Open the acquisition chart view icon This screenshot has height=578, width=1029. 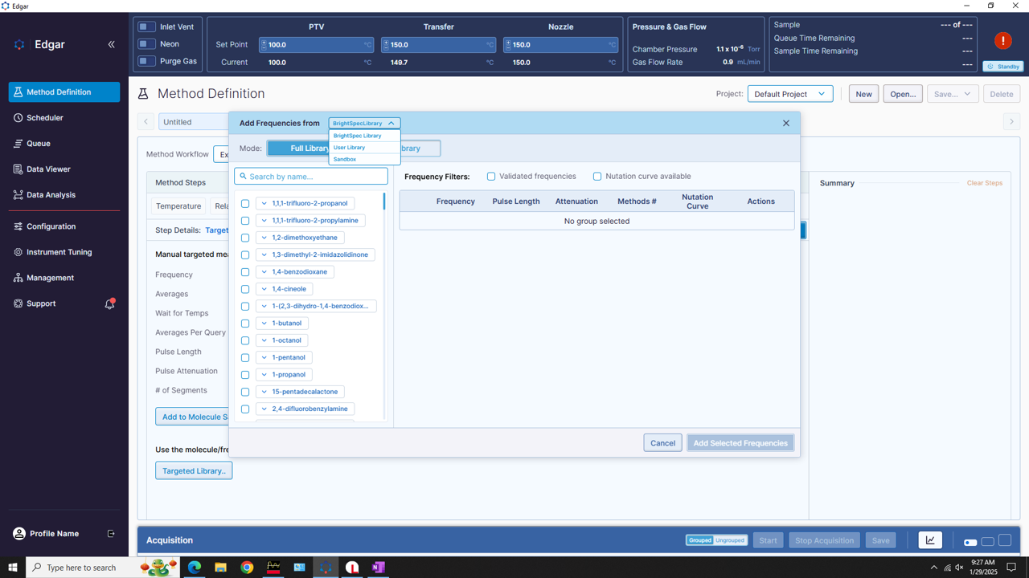930,540
